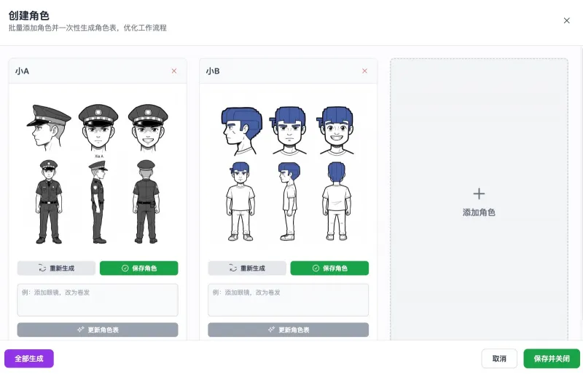This screenshot has height=374, width=583.
Task: Click the 小A edit prompt text box
Action: click(x=98, y=300)
